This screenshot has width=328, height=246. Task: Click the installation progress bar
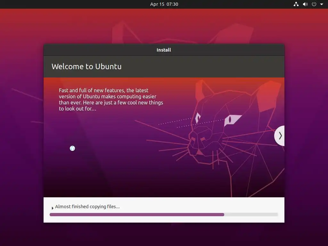click(164, 214)
